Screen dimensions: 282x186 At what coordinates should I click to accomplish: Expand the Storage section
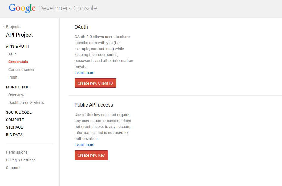click(14, 127)
